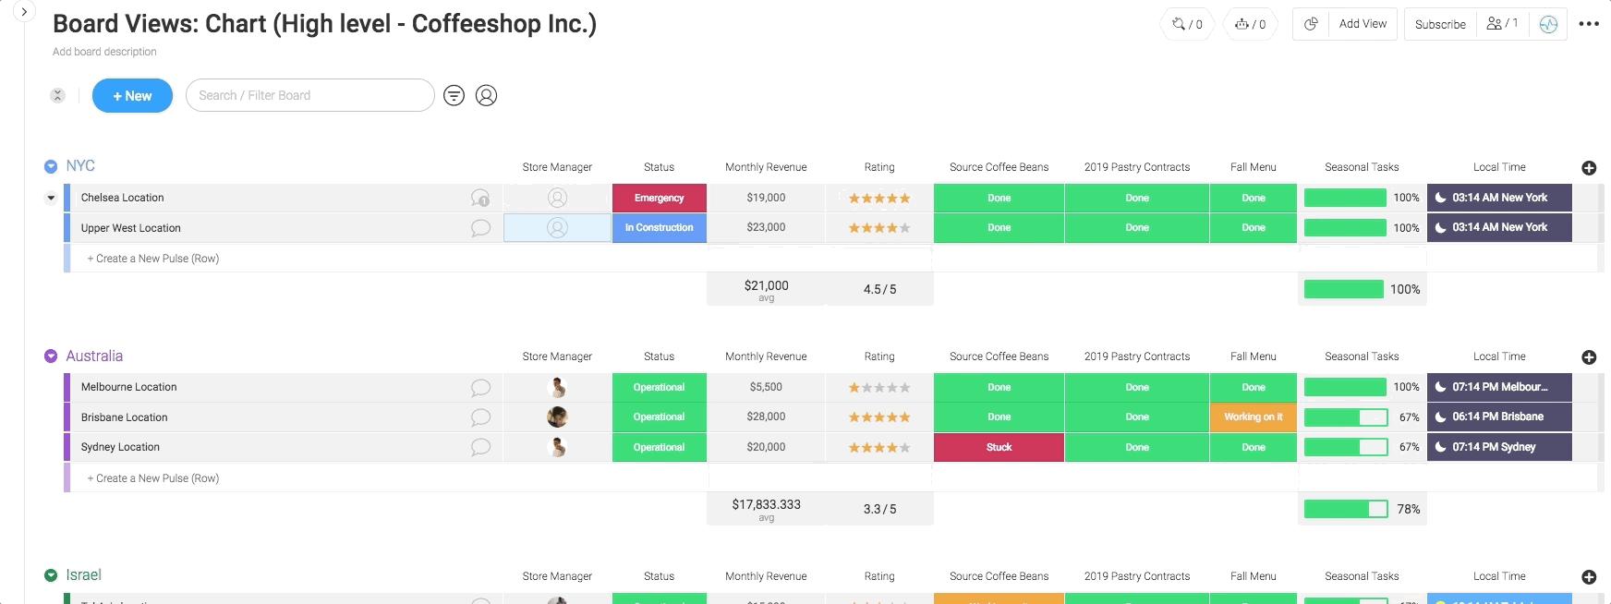The image size is (1611, 604).
Task: Click Add View button
Action: [1363, 24]
